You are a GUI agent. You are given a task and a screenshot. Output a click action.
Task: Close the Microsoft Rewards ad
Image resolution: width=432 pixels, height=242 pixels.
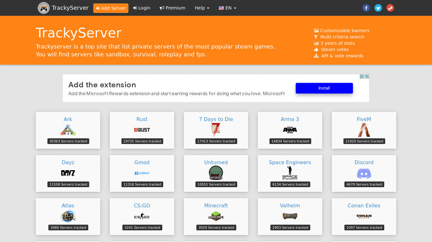(367, 76)
